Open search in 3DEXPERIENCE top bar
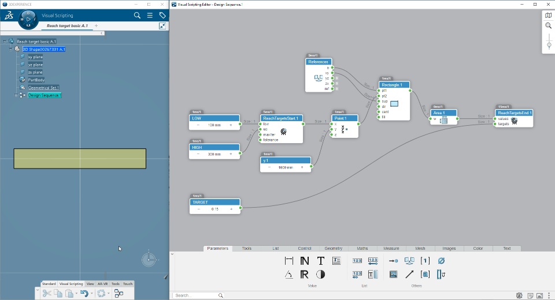Viewport: 555px width, 300px height. 137,16
